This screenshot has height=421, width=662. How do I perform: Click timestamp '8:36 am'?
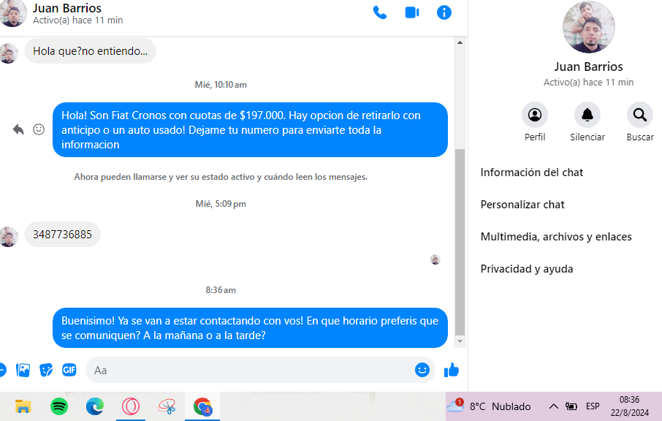pyautogui.click(x=221, y=289)
